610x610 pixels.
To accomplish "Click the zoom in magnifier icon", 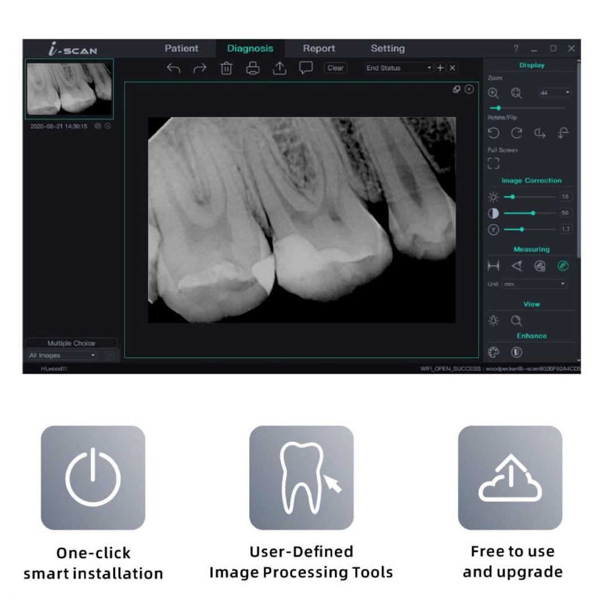I will coord(493,93).
